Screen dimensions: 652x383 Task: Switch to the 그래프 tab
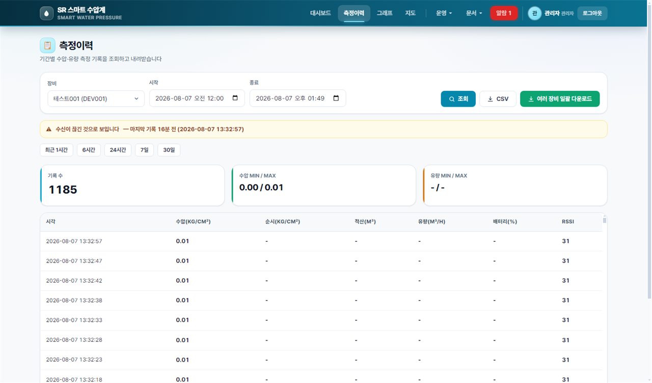coord(385,13)
